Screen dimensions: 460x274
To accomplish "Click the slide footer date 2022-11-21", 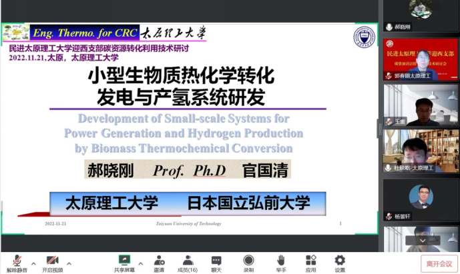I will coord(55,223).
